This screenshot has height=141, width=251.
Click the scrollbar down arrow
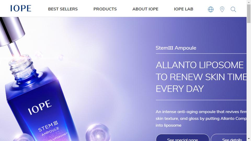tap(249, 139)
